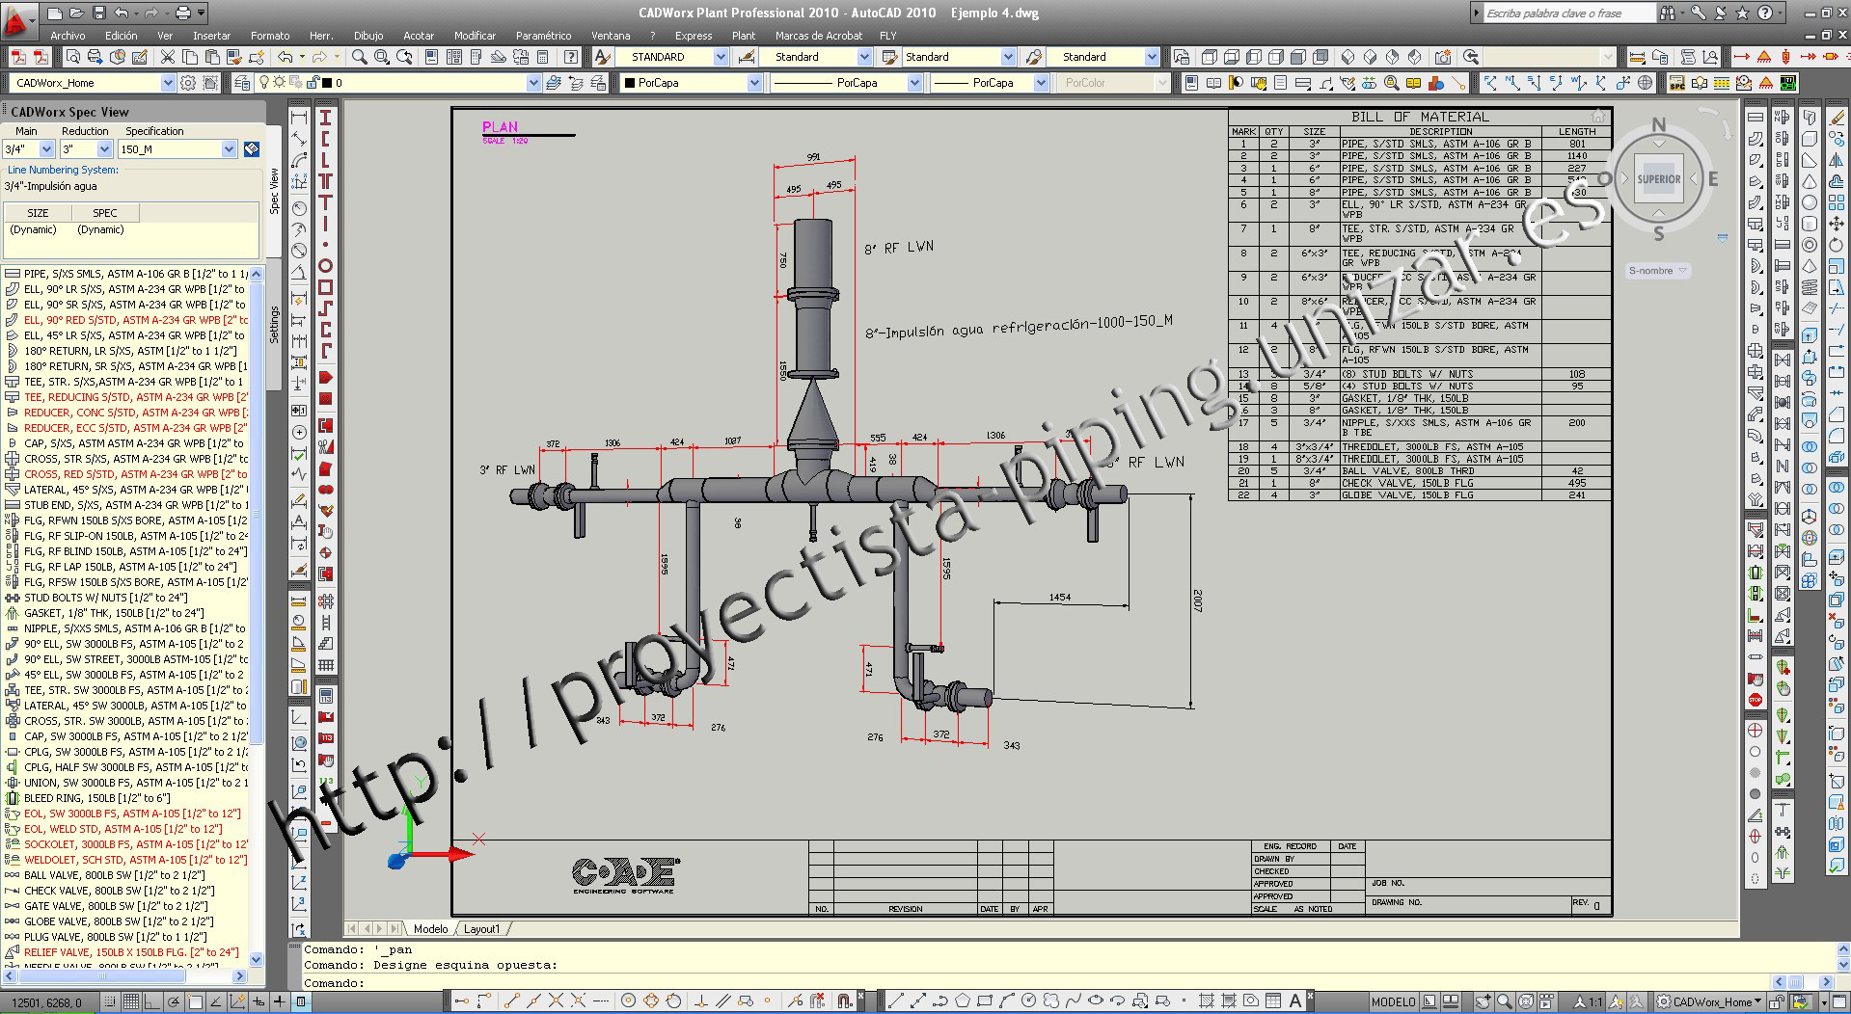Click the Dimension Style brush icon

click(746, 57)
